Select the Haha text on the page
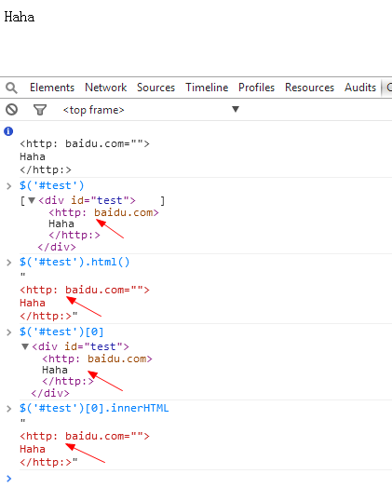Screen dimensions: 392x501 point(20,17)
